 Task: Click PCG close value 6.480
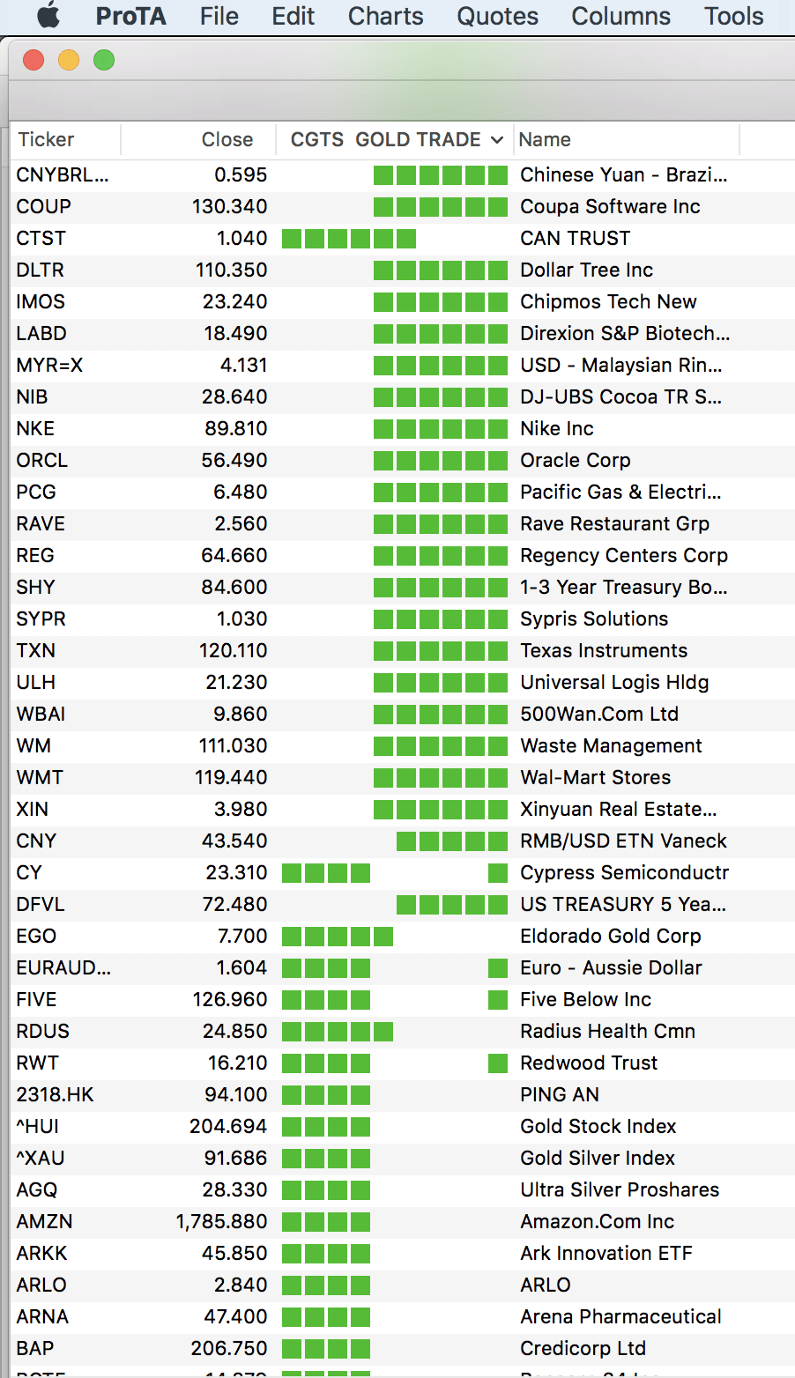tap(240, 492)
